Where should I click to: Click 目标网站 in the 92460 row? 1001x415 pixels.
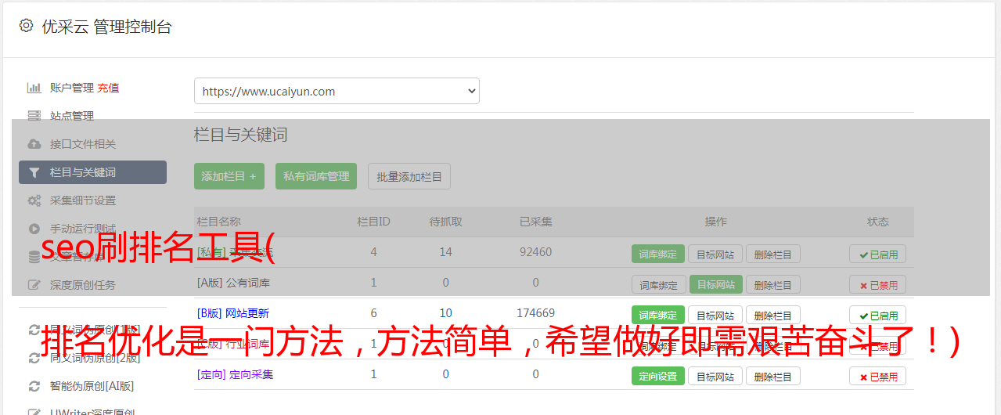pos(715,254)
